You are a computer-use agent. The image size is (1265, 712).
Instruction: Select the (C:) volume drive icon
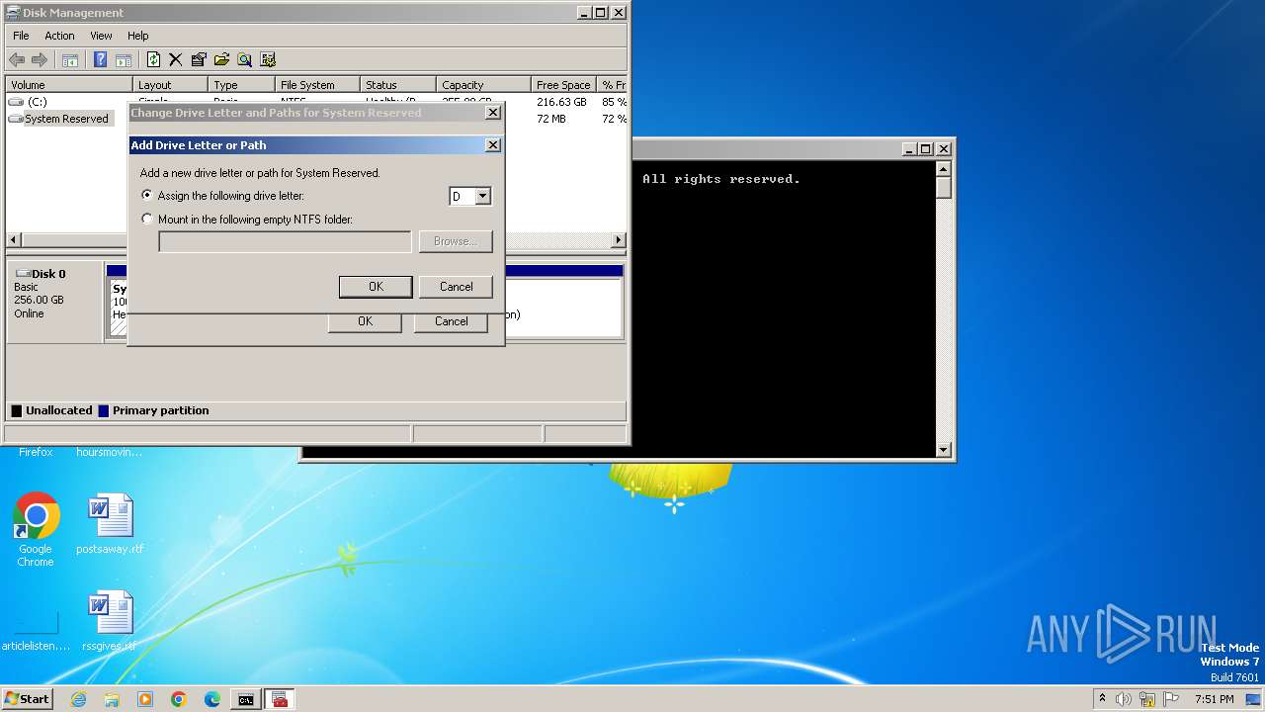pos(16,102)
